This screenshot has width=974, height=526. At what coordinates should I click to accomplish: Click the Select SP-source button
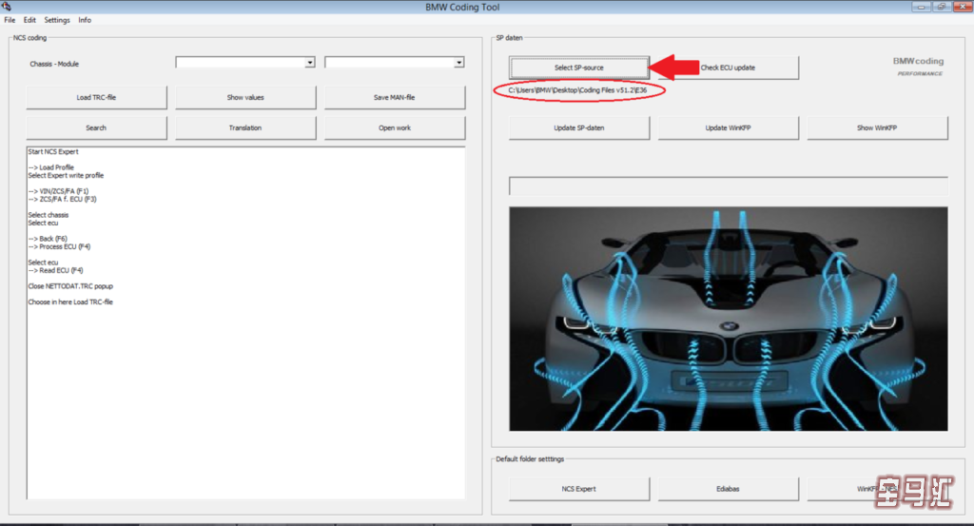pyautogui.click(x=579, y=68)
